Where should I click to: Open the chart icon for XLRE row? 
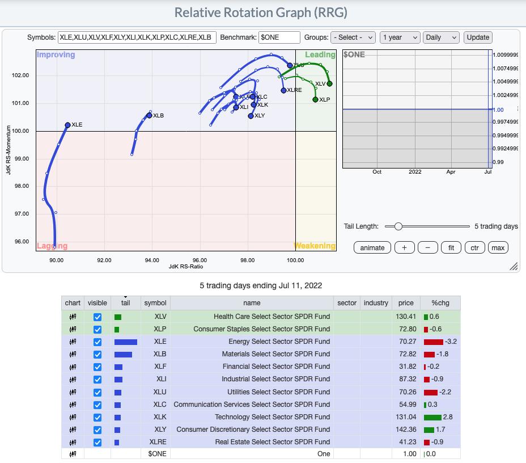(x=73, y=442)
